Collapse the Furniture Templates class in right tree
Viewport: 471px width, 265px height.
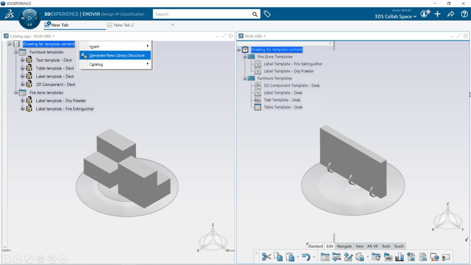[x=245, y=78]
